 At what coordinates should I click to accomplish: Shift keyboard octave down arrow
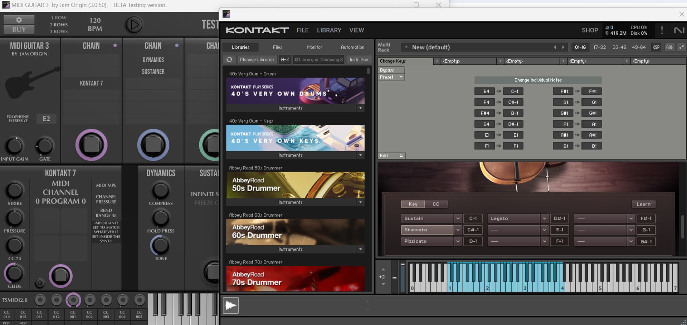pos(383,284)
